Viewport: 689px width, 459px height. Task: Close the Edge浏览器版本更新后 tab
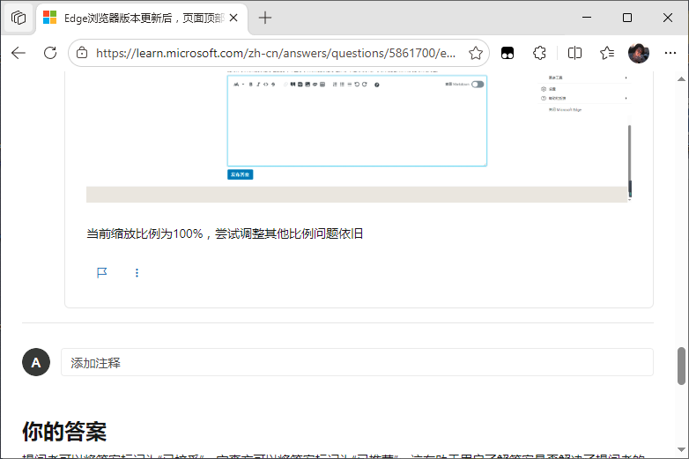[233, 18]
